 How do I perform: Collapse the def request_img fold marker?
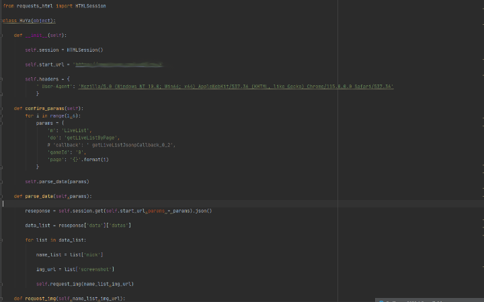point(1,299)
